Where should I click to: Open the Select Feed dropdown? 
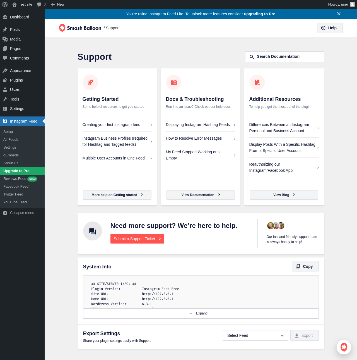255,335
